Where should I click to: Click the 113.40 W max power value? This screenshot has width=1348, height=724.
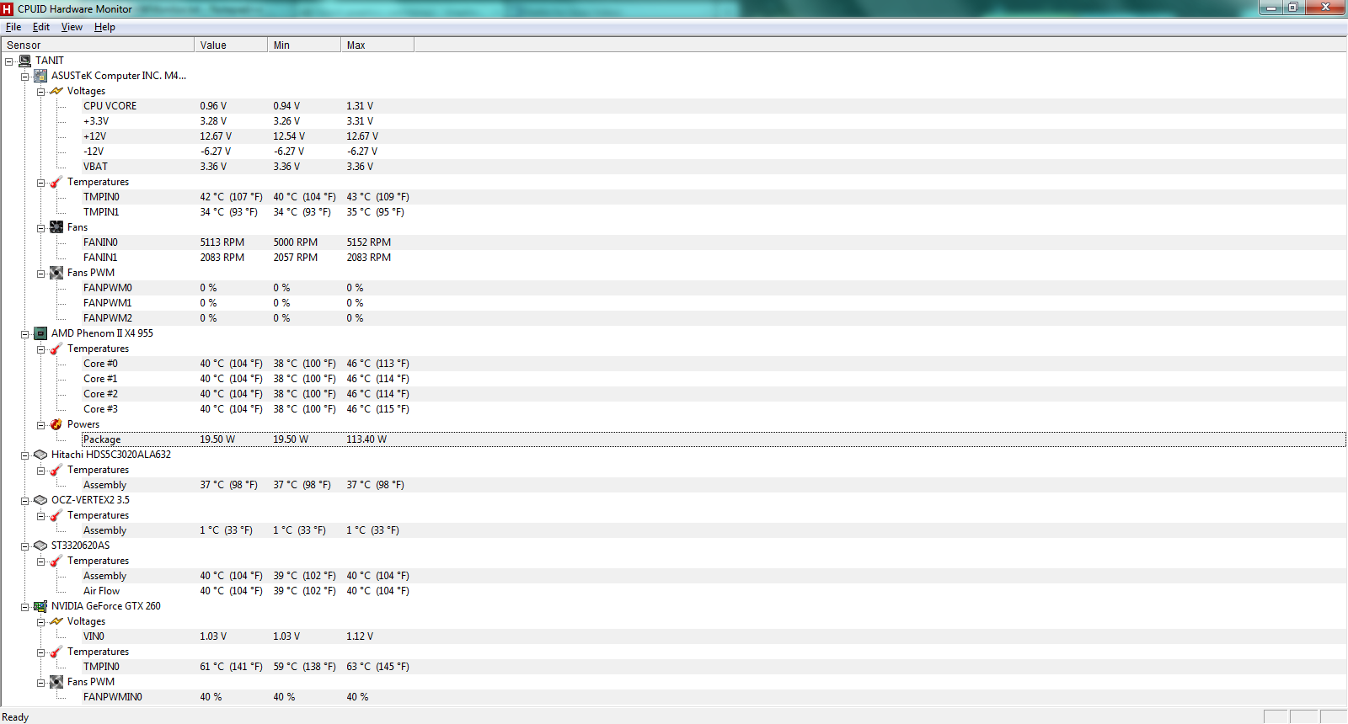click(366, 439)
